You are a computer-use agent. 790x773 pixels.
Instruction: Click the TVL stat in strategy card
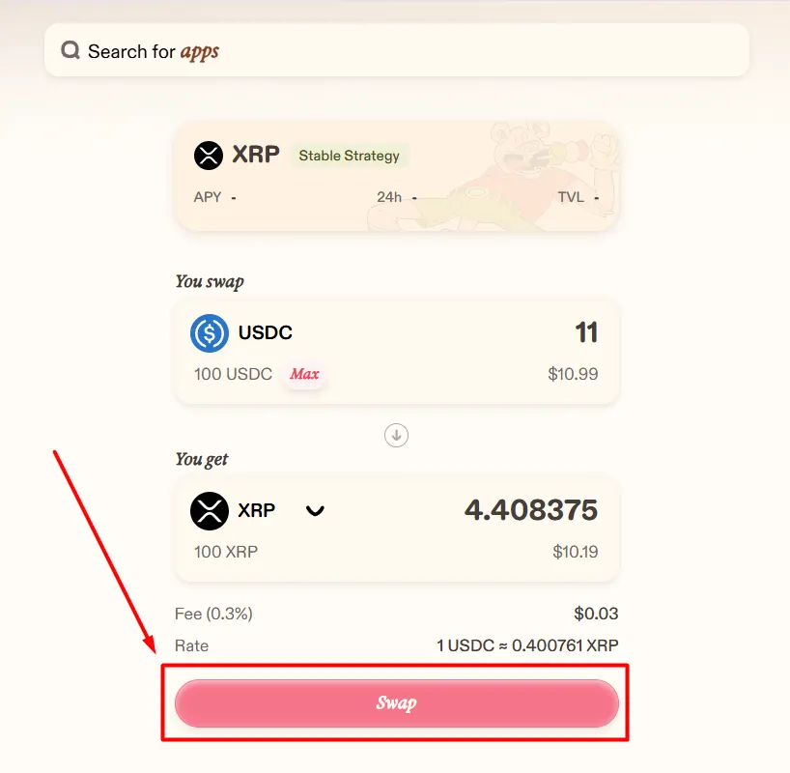578,197
